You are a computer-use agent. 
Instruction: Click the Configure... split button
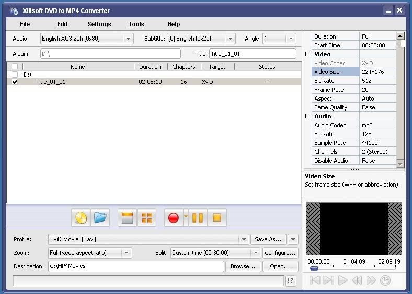[280, 253]
